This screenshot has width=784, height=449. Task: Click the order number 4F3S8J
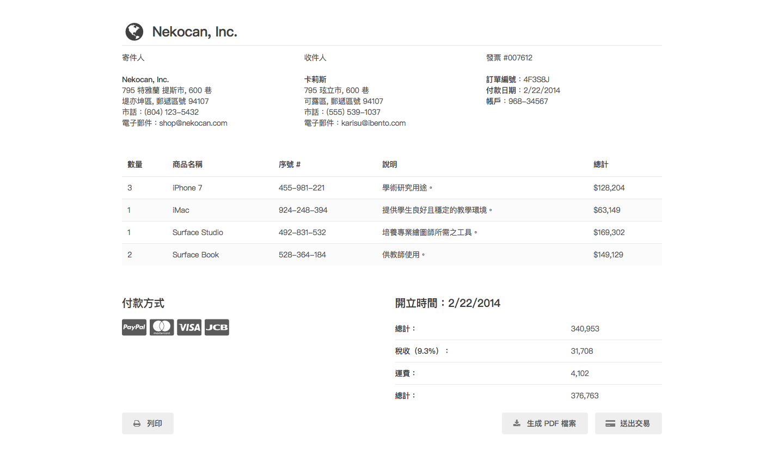coord(536,79)
